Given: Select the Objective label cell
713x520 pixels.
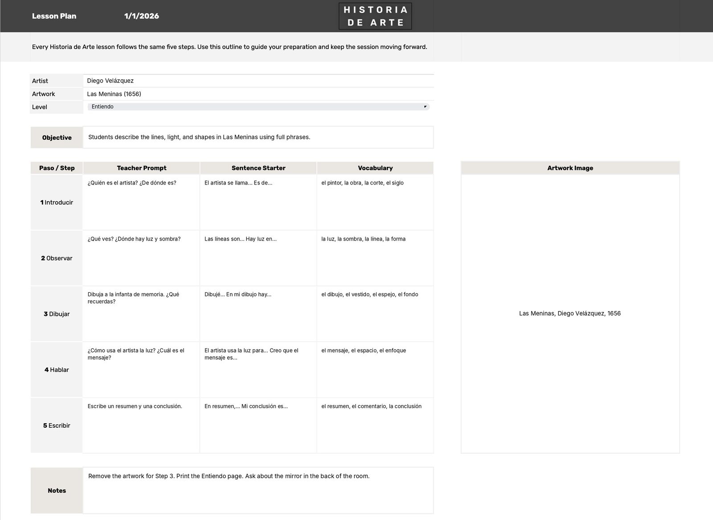Looking at the screenshot, I should coord(57,138).
